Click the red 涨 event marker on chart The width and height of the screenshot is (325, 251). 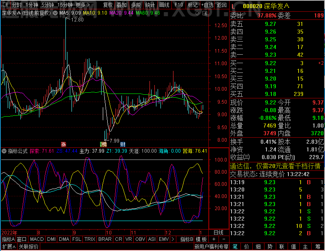click(63, 144)
